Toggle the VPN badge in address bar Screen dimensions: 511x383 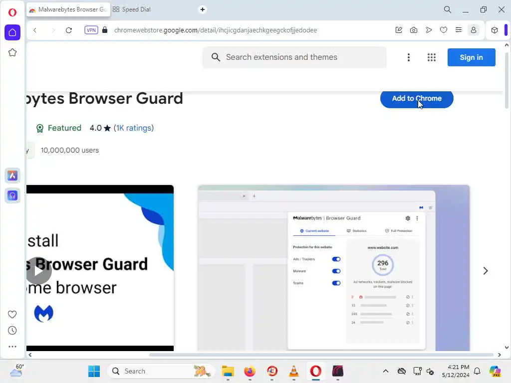(91, 30)
